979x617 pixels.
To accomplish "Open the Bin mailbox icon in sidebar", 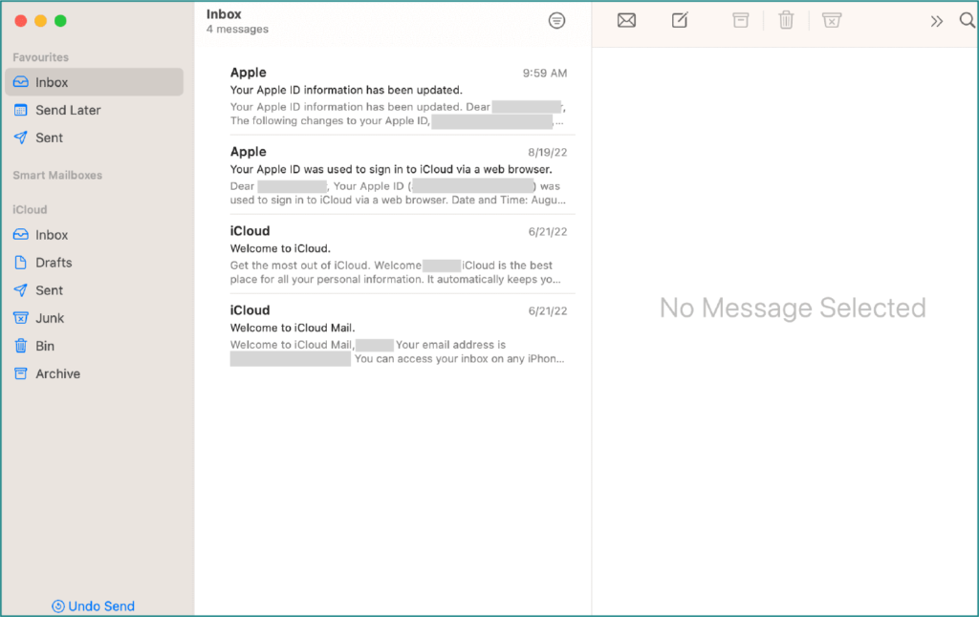I will point(21,345).
